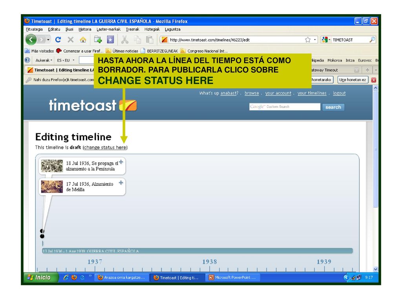
Task: Click the 17 Jul 1936 Alzamiento thumbnail
Action: click(x=52, y=187)
